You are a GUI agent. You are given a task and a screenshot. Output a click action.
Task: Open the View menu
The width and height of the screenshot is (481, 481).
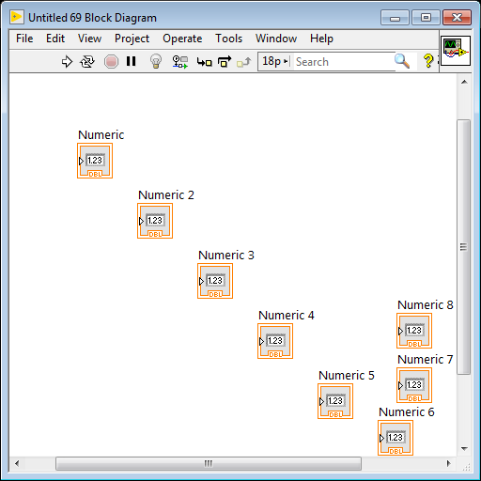(89, 39)
